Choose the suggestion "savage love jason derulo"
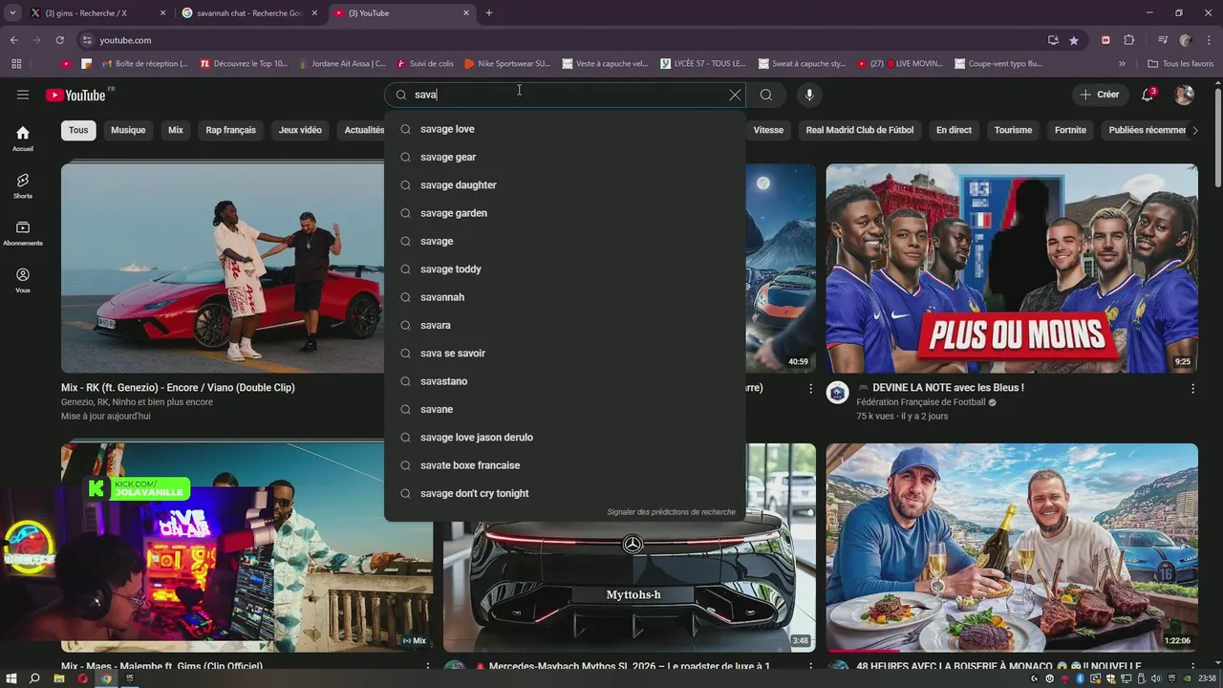The image size is (1223, 688). click(565, 437)
